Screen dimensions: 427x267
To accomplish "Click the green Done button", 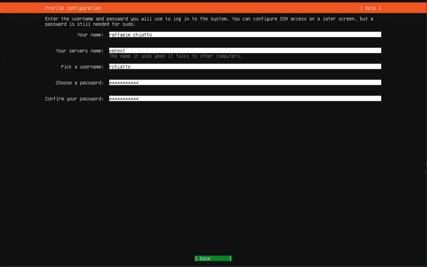I will click(x=213, y=259).
